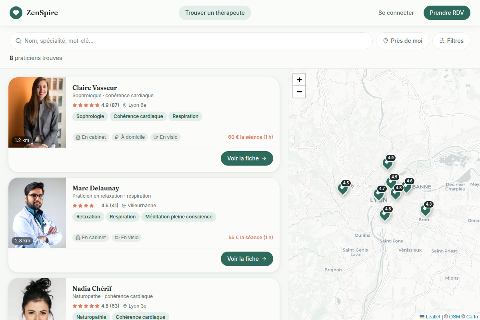Click Nadia Chérif's Cohérence cardiaque tag

point(140,317)
